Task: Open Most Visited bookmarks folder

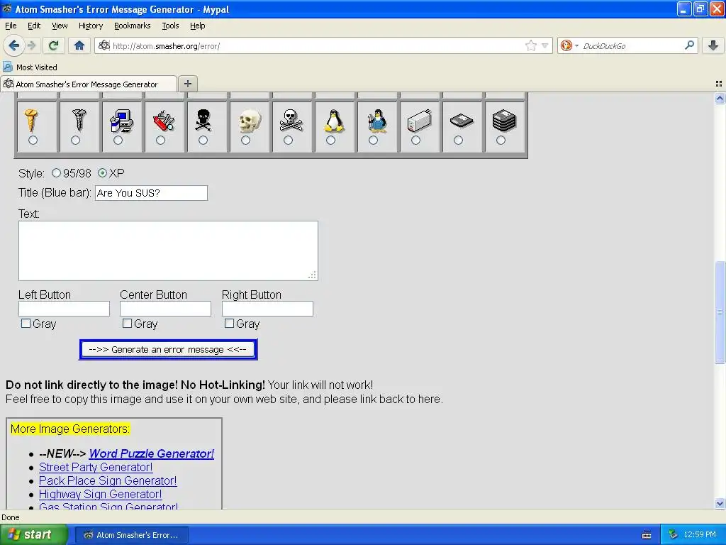Action: tap(30, 67)
